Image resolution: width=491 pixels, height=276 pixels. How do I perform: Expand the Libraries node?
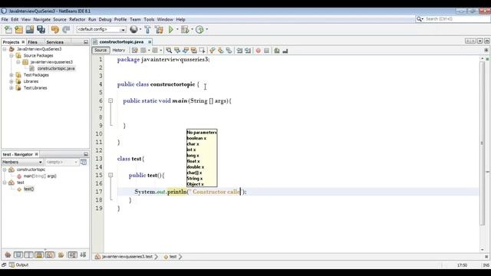tap(12, 81)
